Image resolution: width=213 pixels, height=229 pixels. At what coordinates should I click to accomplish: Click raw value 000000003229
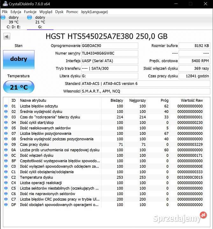click(190, 144)
